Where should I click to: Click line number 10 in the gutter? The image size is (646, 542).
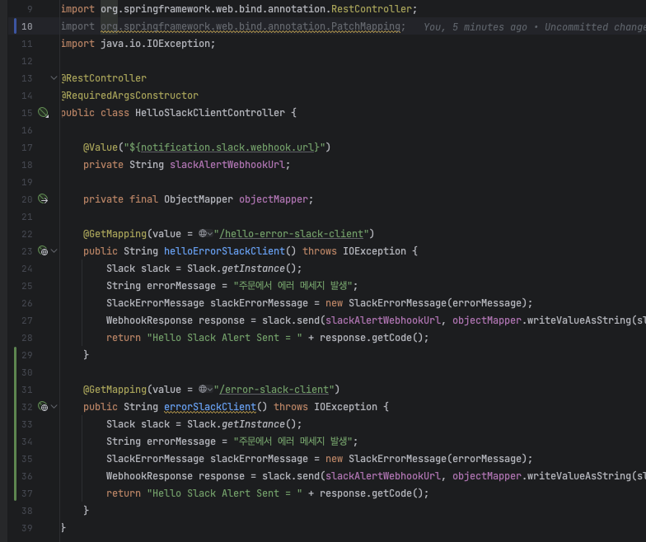pos(26,26)
